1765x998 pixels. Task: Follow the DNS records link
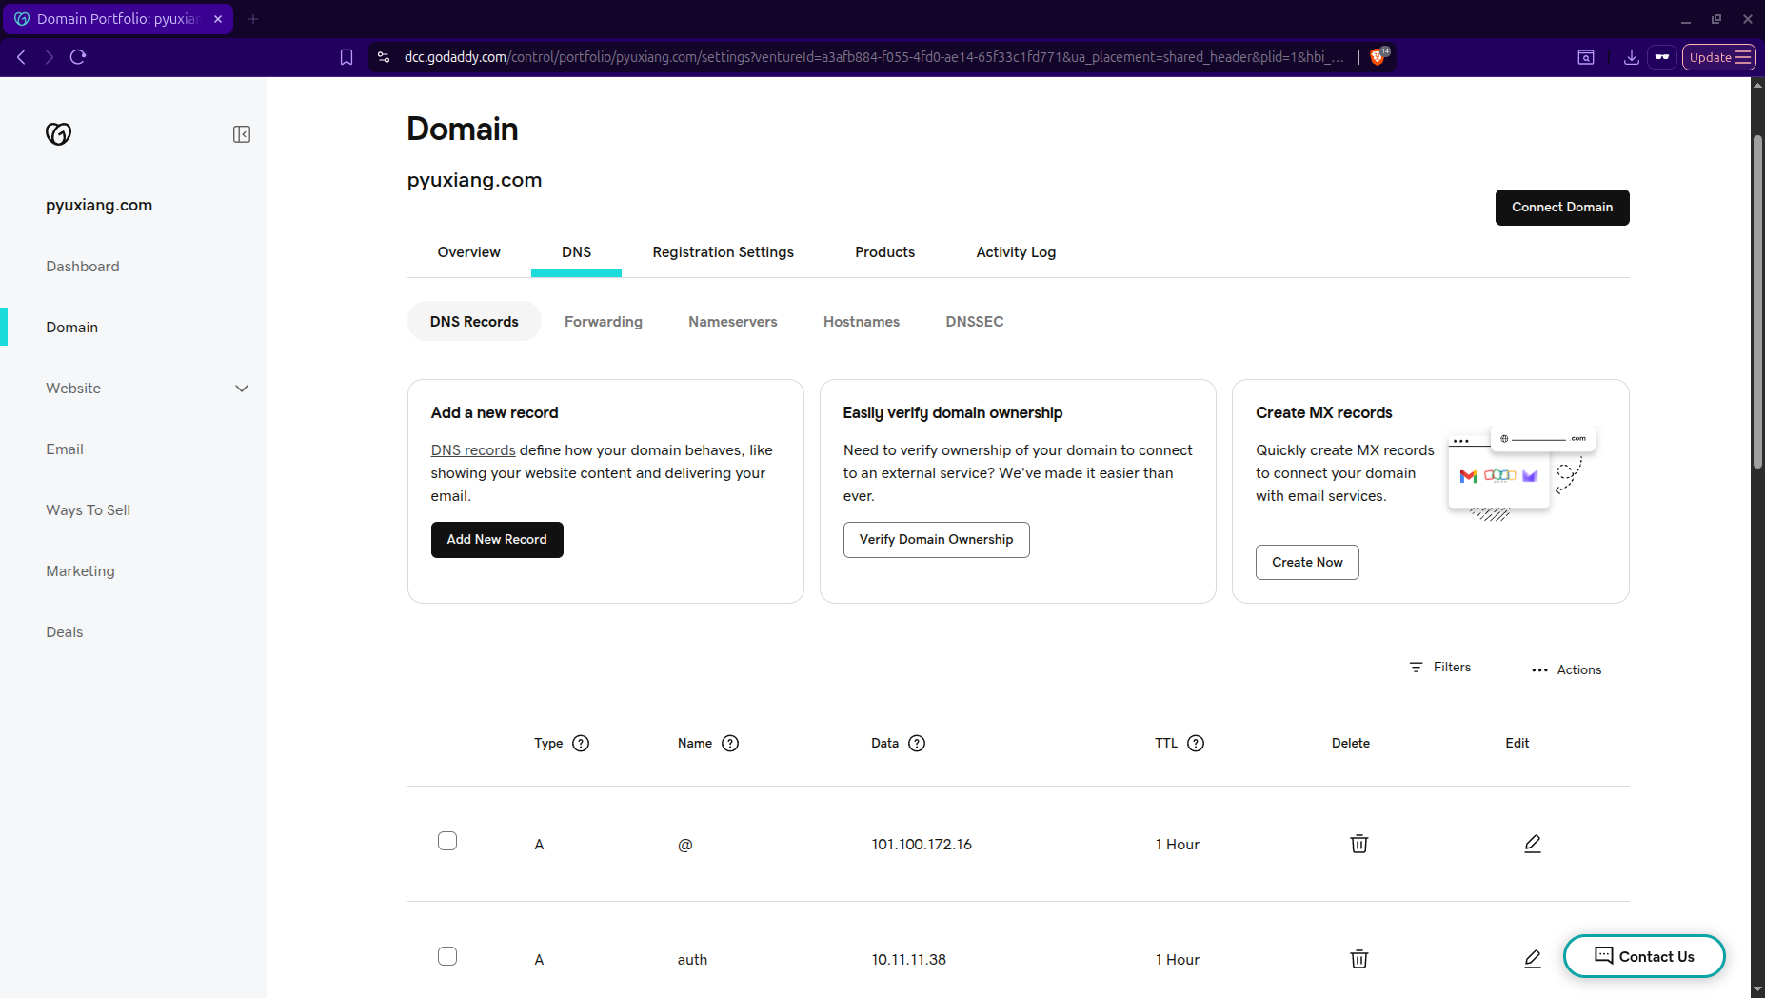pyautogui.click(x=472, y=450)
